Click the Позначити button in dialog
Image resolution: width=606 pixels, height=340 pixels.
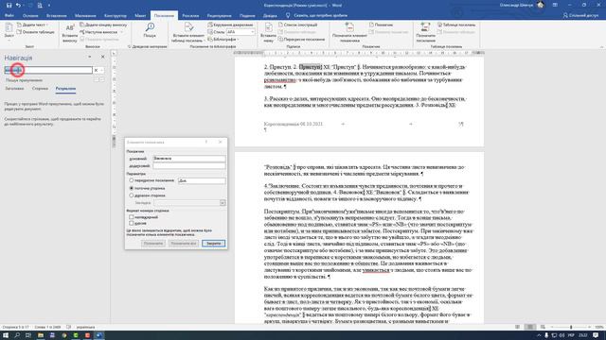[x=153, y=244]
